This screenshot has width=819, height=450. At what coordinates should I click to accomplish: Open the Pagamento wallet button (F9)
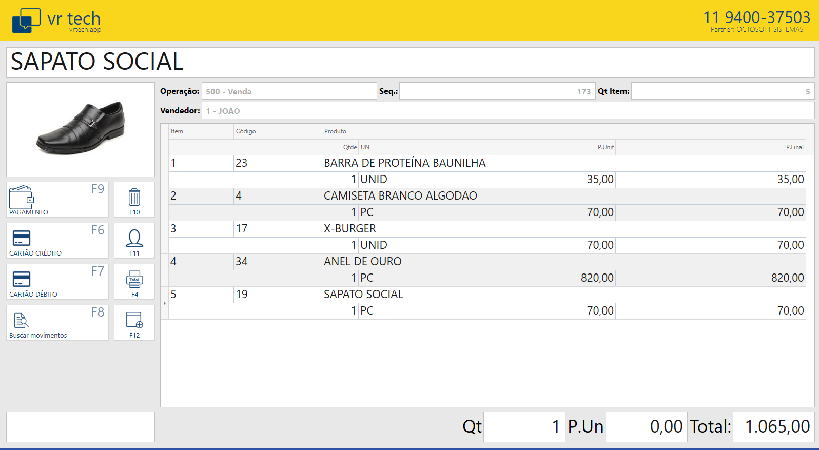coord(57,200)
